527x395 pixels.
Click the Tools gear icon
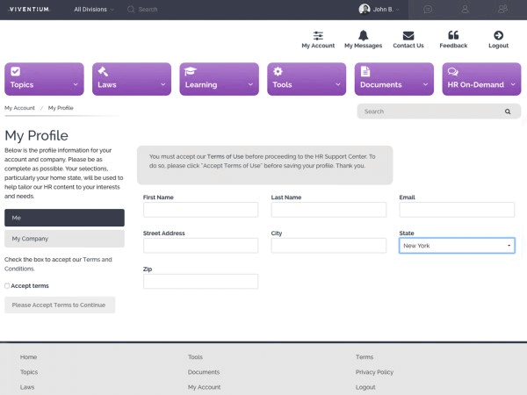coord(278,71)
